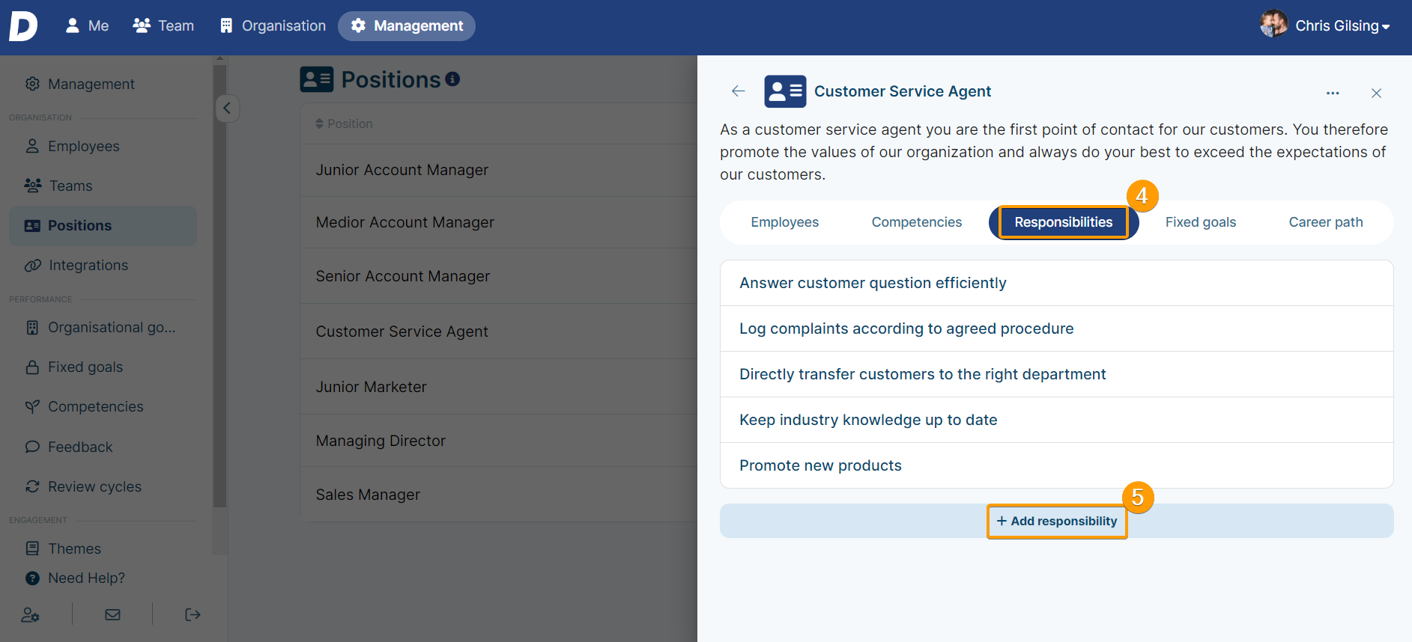This screenshot has height=642, width=1412.
Task: Select the Responsibilities tab
Action: (1064, 223)
